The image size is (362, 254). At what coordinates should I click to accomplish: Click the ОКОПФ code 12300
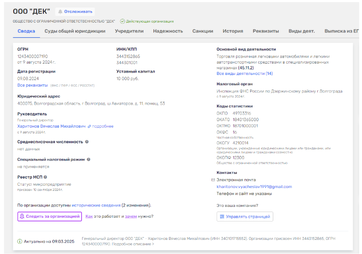pos(238,158)
